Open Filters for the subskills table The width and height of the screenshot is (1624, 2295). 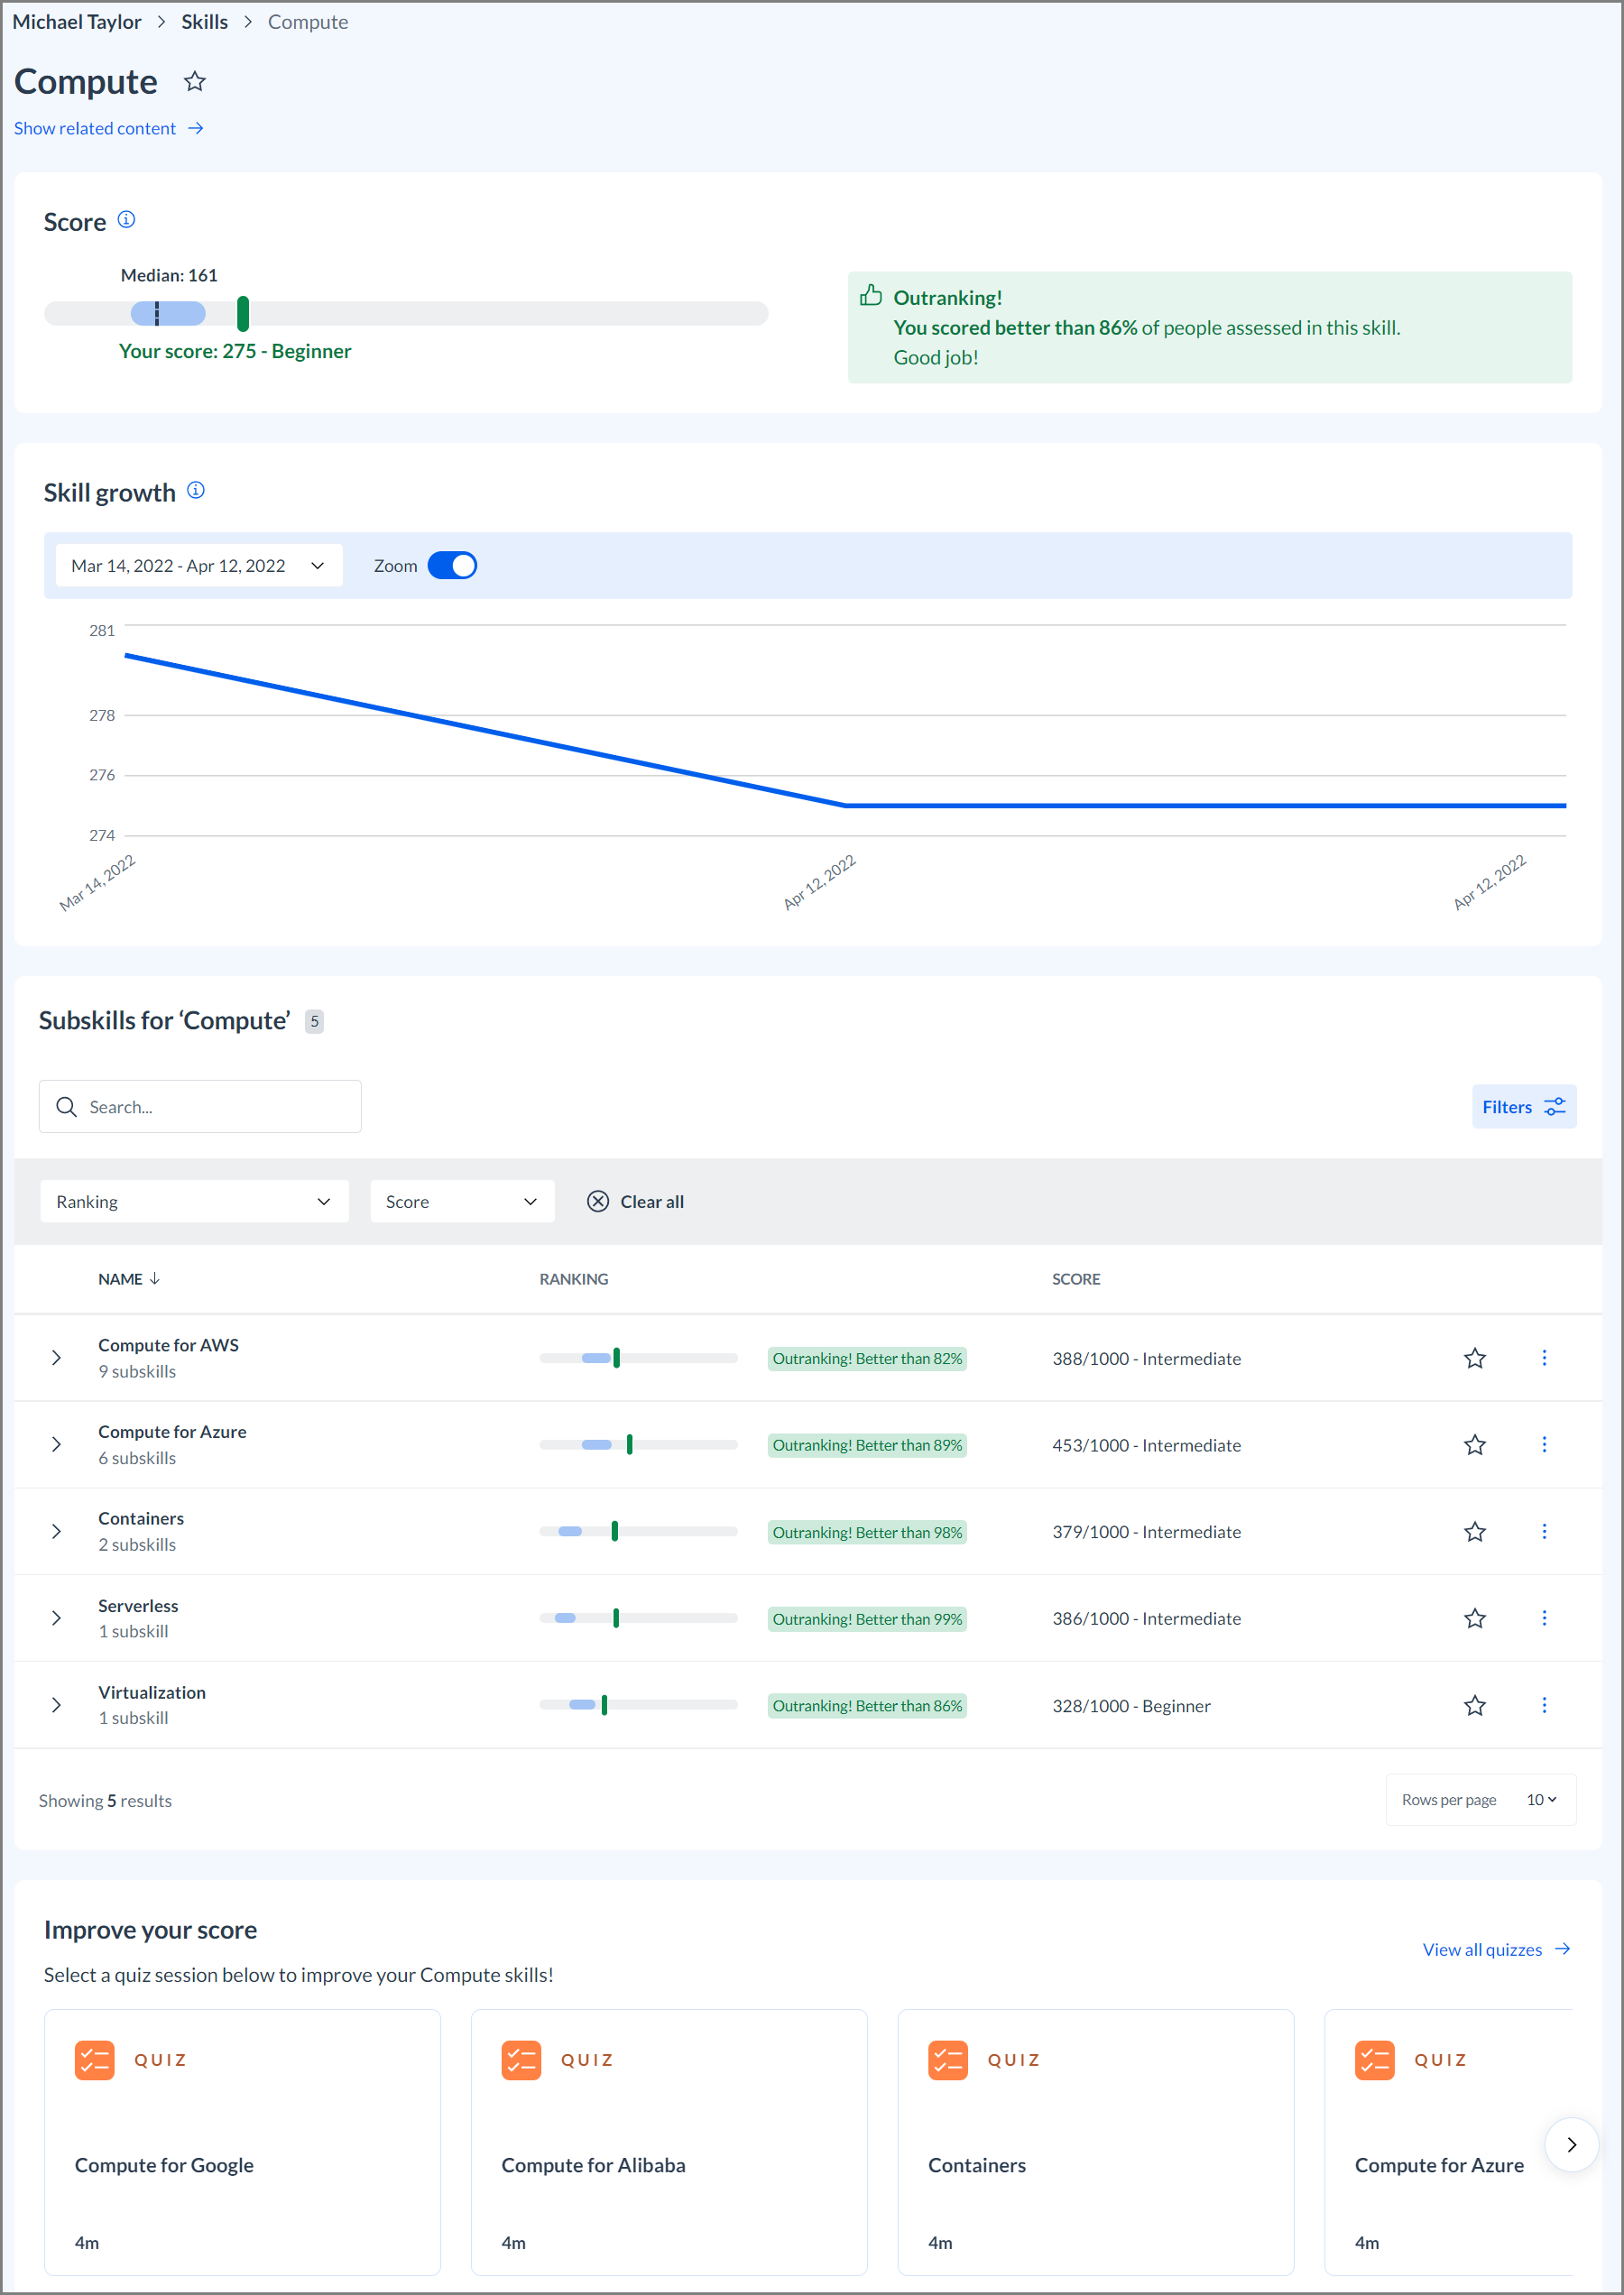coord(1523,1106)
